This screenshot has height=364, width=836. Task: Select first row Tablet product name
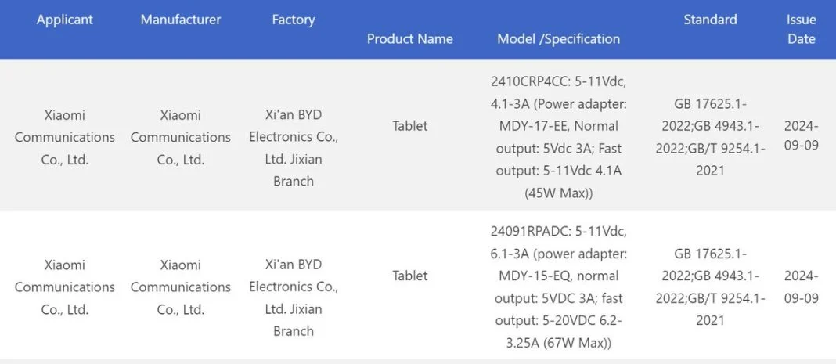tap(410, 126)
